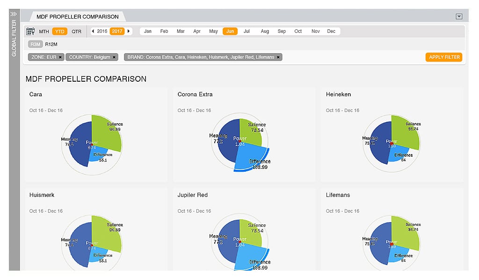Click the APPLY FILTER button
Screen dimensions: 479x280
point(444,57)
